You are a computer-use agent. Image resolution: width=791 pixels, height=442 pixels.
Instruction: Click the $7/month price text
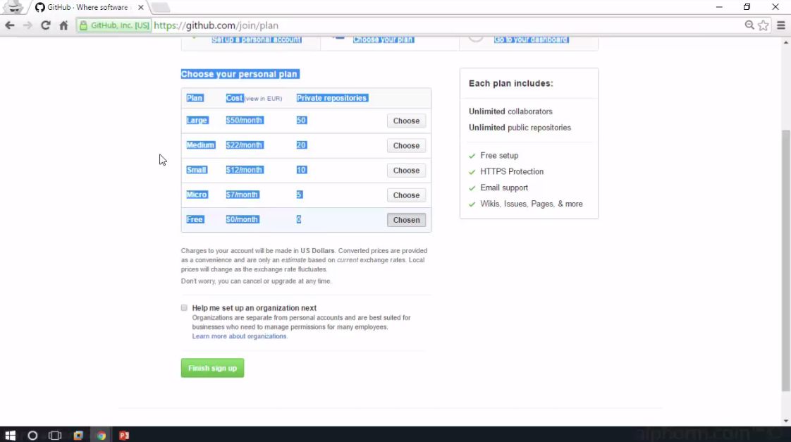click(242, 195)
